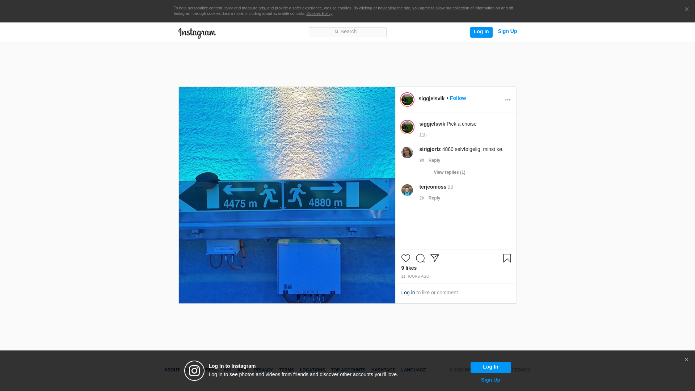The width and height of the screenshot is (695, 391).
Task: Open TOP ACCOUNTS in footer
Action: click(348, 370)
